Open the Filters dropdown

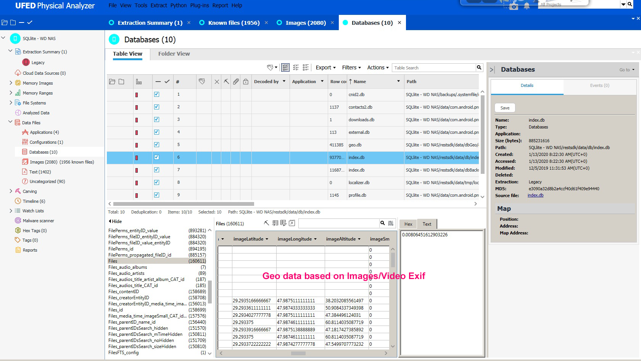tap(351, 67)
